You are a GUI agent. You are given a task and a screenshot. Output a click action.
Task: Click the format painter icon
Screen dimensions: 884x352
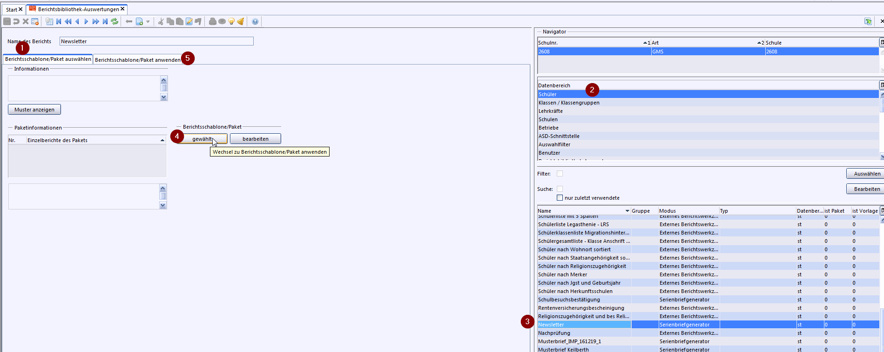coord(198,21)
